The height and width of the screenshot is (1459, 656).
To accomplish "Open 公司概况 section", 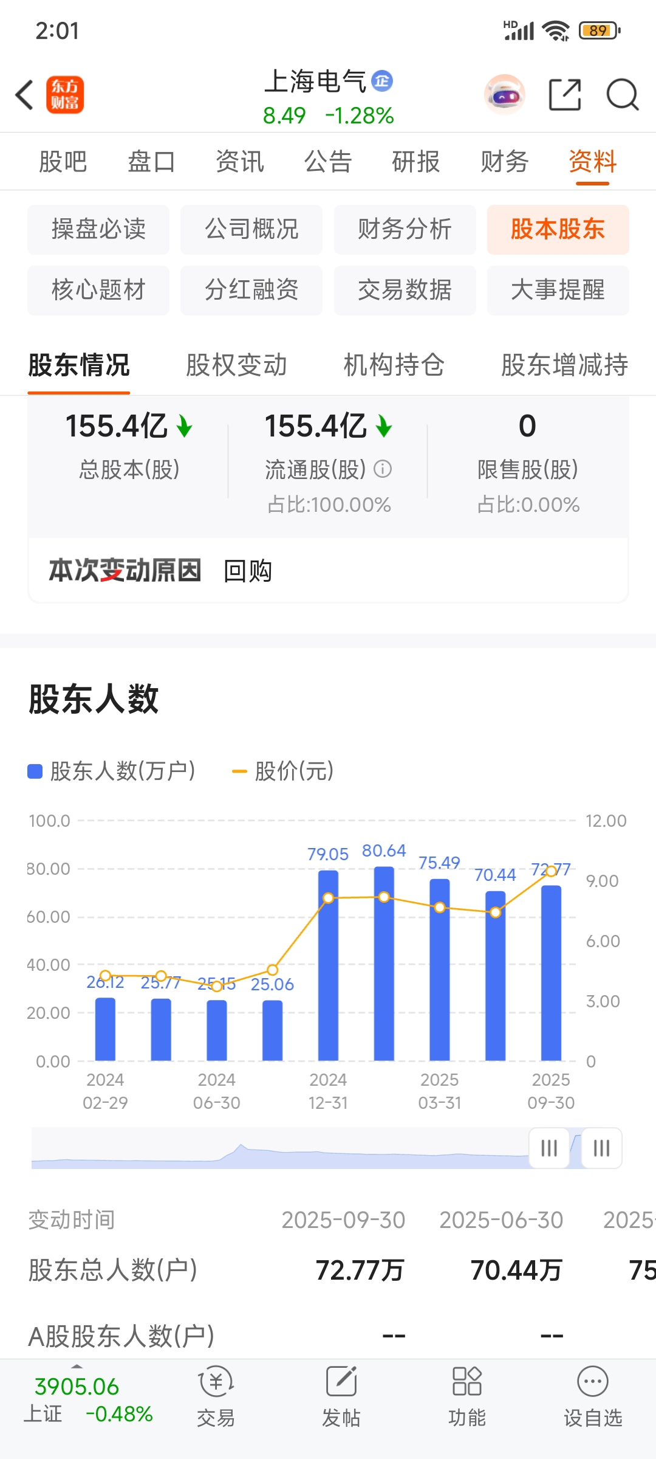I will point(251,229).
